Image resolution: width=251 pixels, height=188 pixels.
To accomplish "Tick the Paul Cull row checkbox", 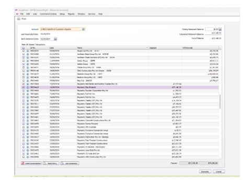I will [24, 80].
